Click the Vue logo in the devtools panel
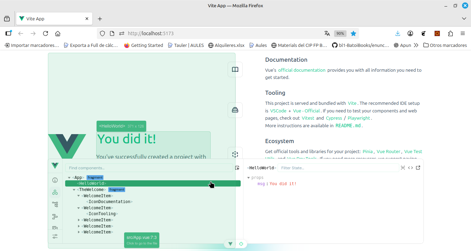471x251 pixels. [x=55, y=166]
